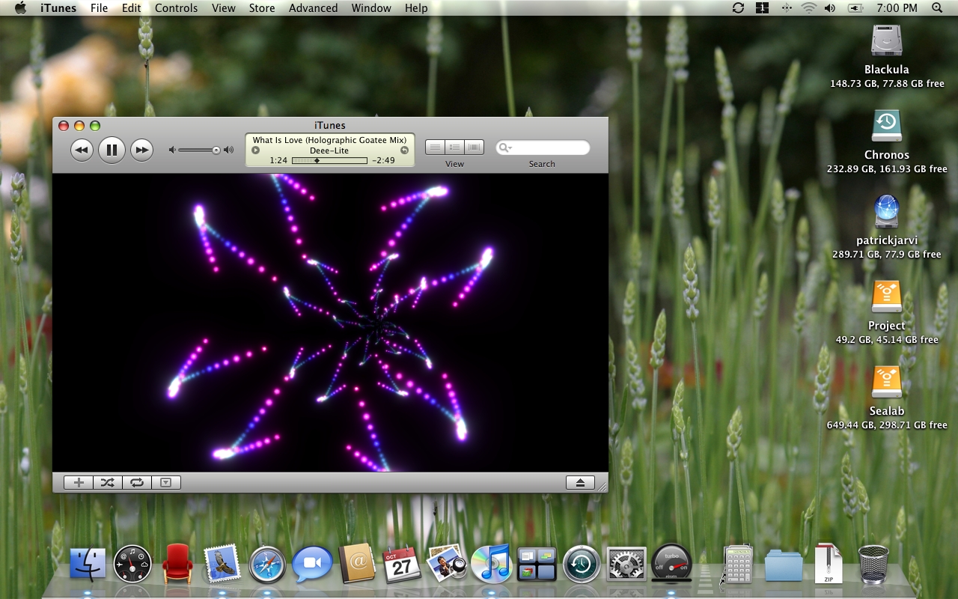Launch Safari from the Dock

(x=267, y=564)
